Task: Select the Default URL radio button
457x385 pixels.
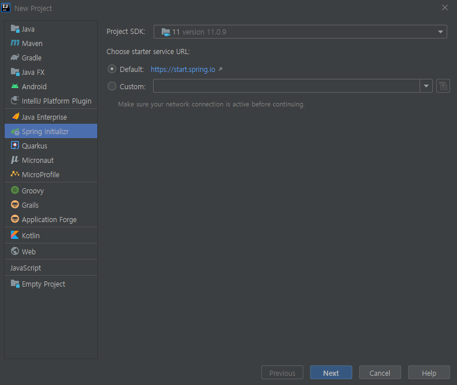Action: (112, 69)
